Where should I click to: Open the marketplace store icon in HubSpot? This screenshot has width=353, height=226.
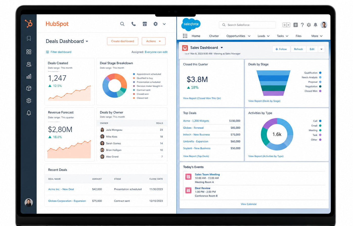(x=145, y=24)
